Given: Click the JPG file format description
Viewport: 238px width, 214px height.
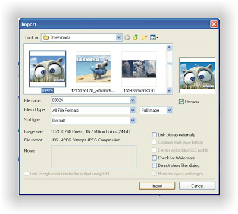Looking at the screenshot, I should pos(86,140).
